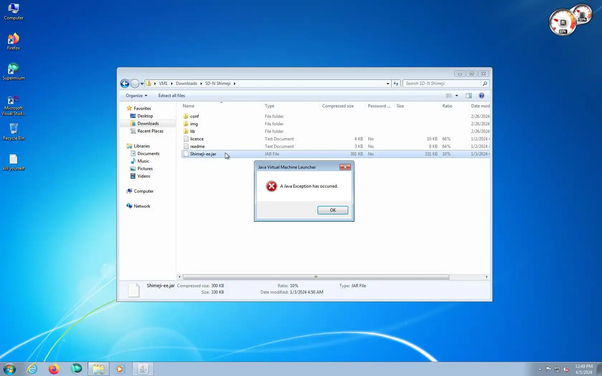This screenshot has width=602, height=376.
Task: Open Recent Places in the navigation pane
Action: pyautogui.click(x=150, y=131)
